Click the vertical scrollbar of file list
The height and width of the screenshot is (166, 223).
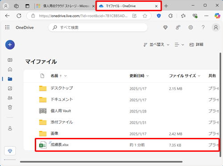click(x=220, y=105)
